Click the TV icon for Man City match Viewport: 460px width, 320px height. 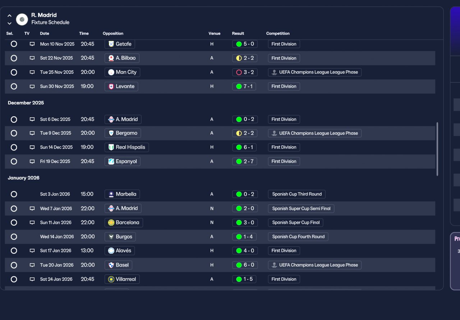click(32, 72)
